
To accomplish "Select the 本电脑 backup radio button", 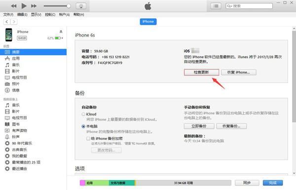I will coord(83,127).
